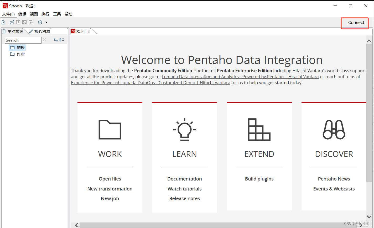Click the vertical scrollbar down arrow
This screenshot has height=228, width=374.
click(369, 217)
